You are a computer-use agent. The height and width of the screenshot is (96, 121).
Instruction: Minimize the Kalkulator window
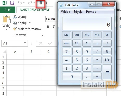point(92,4)
